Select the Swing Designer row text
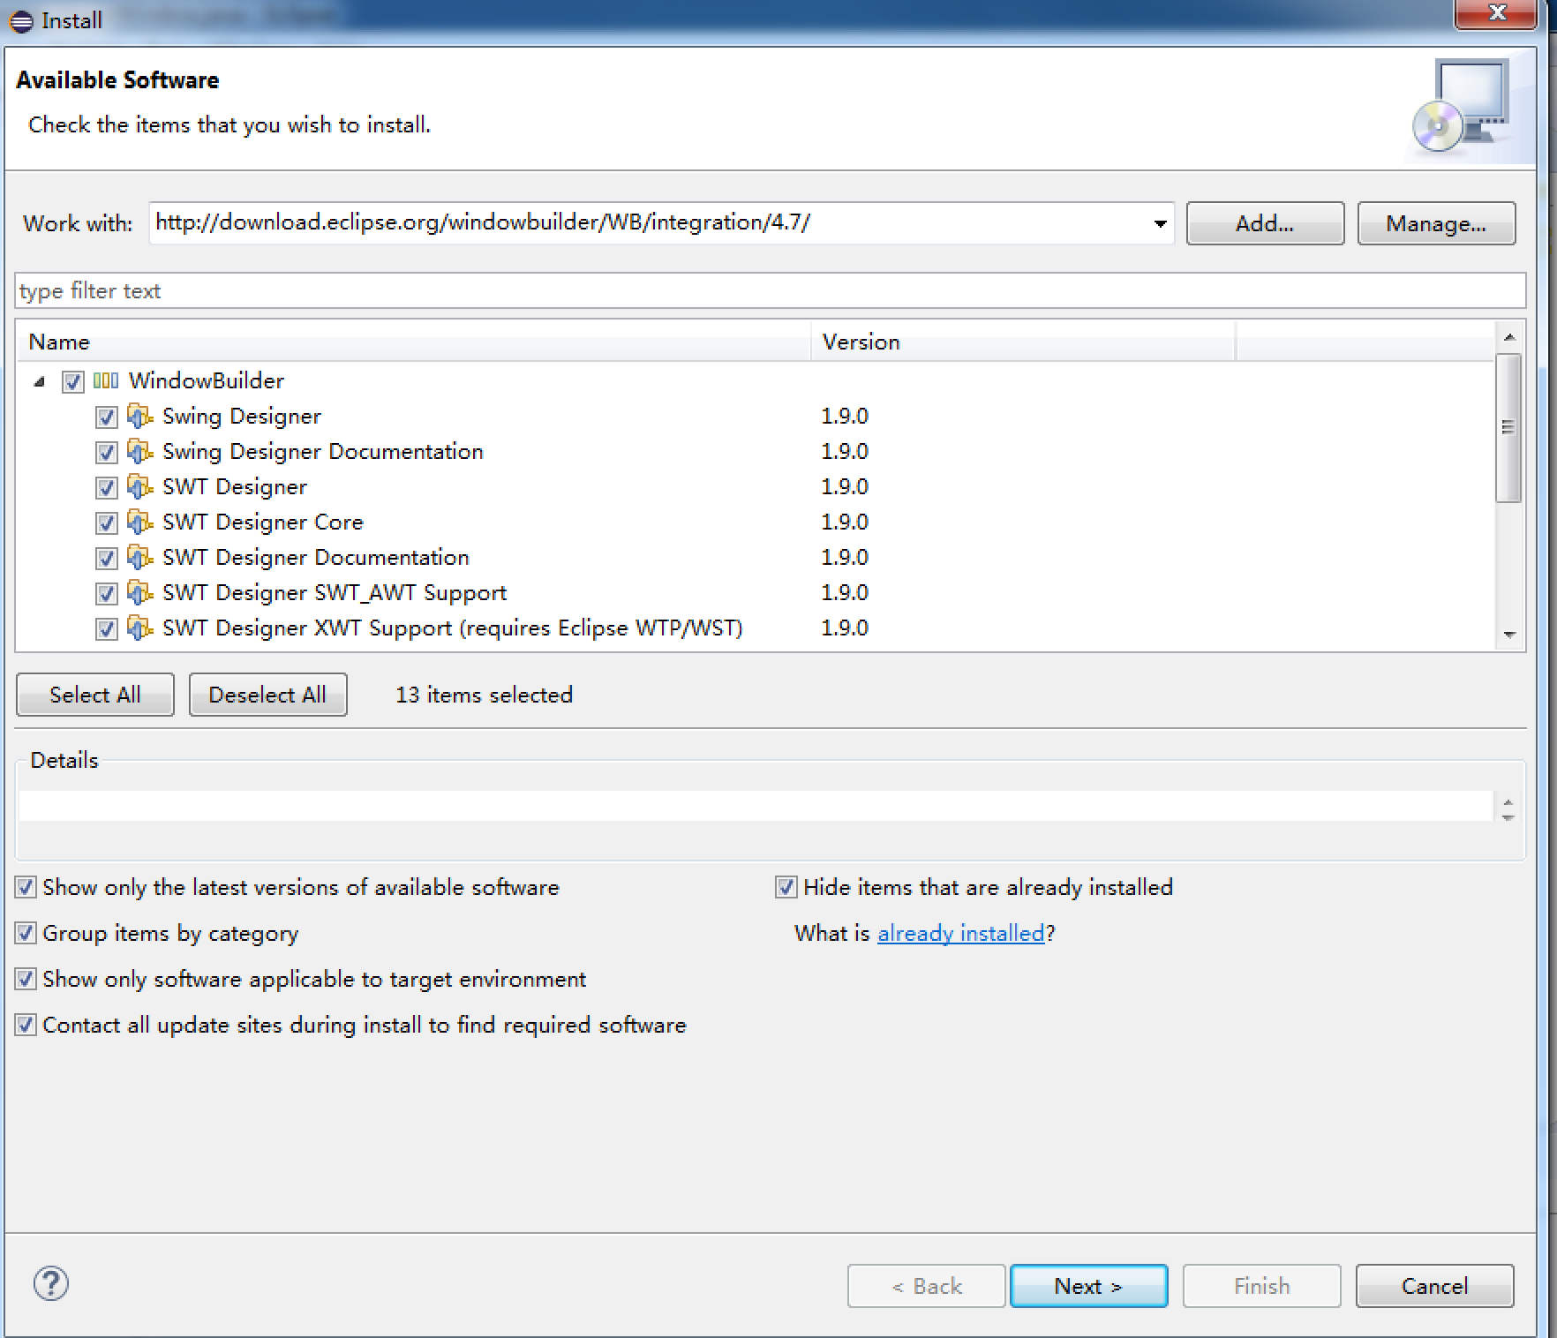The image size is (1557, 1338). [242, 417]
